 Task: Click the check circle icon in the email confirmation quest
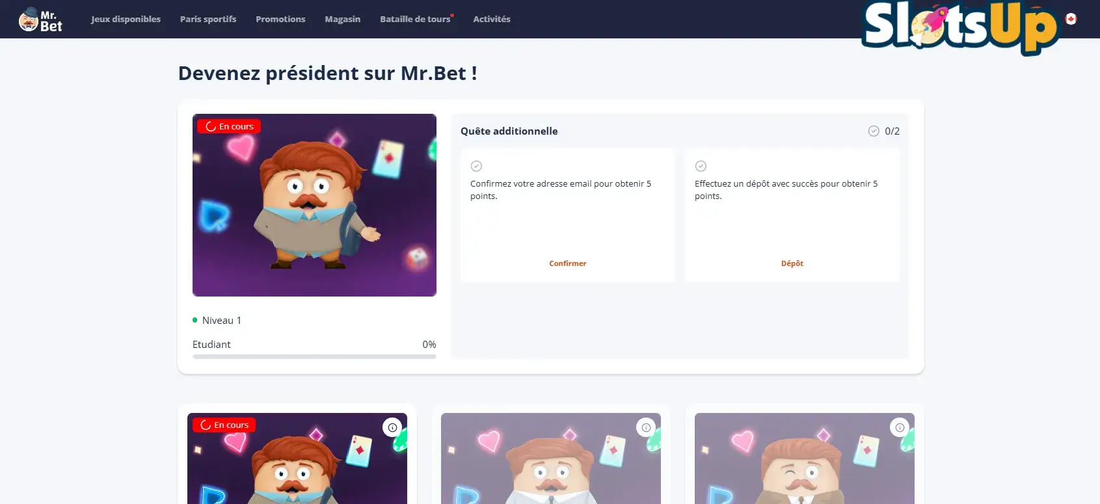point(476,166)
